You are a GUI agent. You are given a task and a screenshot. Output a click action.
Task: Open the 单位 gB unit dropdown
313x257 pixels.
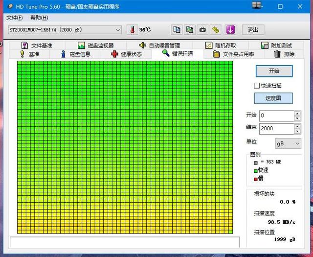tap(288, 143)
